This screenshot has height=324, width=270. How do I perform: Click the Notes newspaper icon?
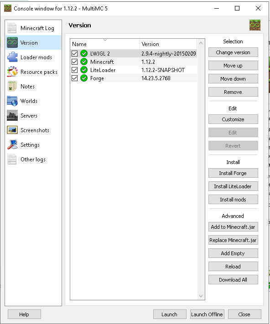[12, 86]
